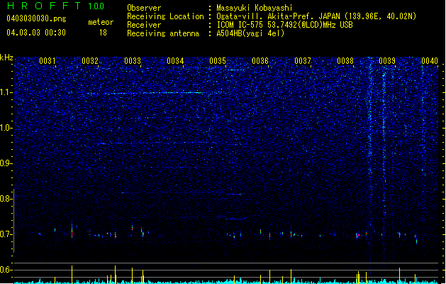Viewport: 446px width, 284px height.
Task: Click the 0.6 kHz axis label
Action: click(x=6, y=270)
